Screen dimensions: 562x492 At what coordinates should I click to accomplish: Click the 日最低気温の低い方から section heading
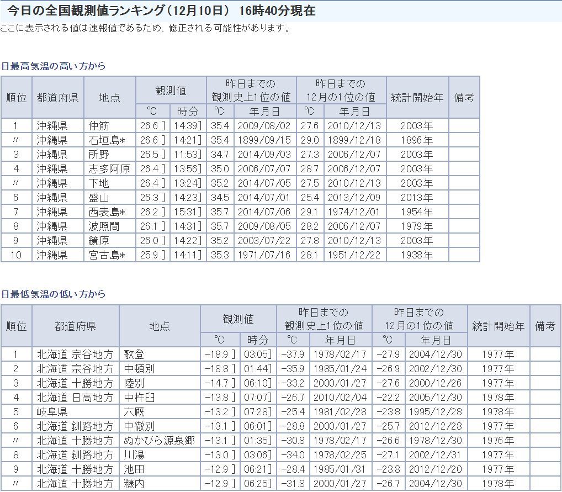click(x=53, y=294)
